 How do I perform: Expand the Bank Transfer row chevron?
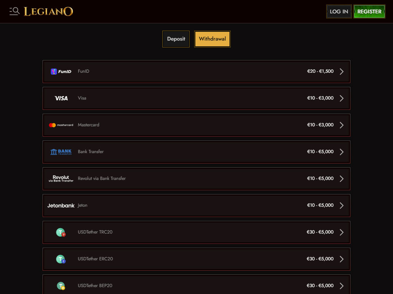(x=342, y=152)
